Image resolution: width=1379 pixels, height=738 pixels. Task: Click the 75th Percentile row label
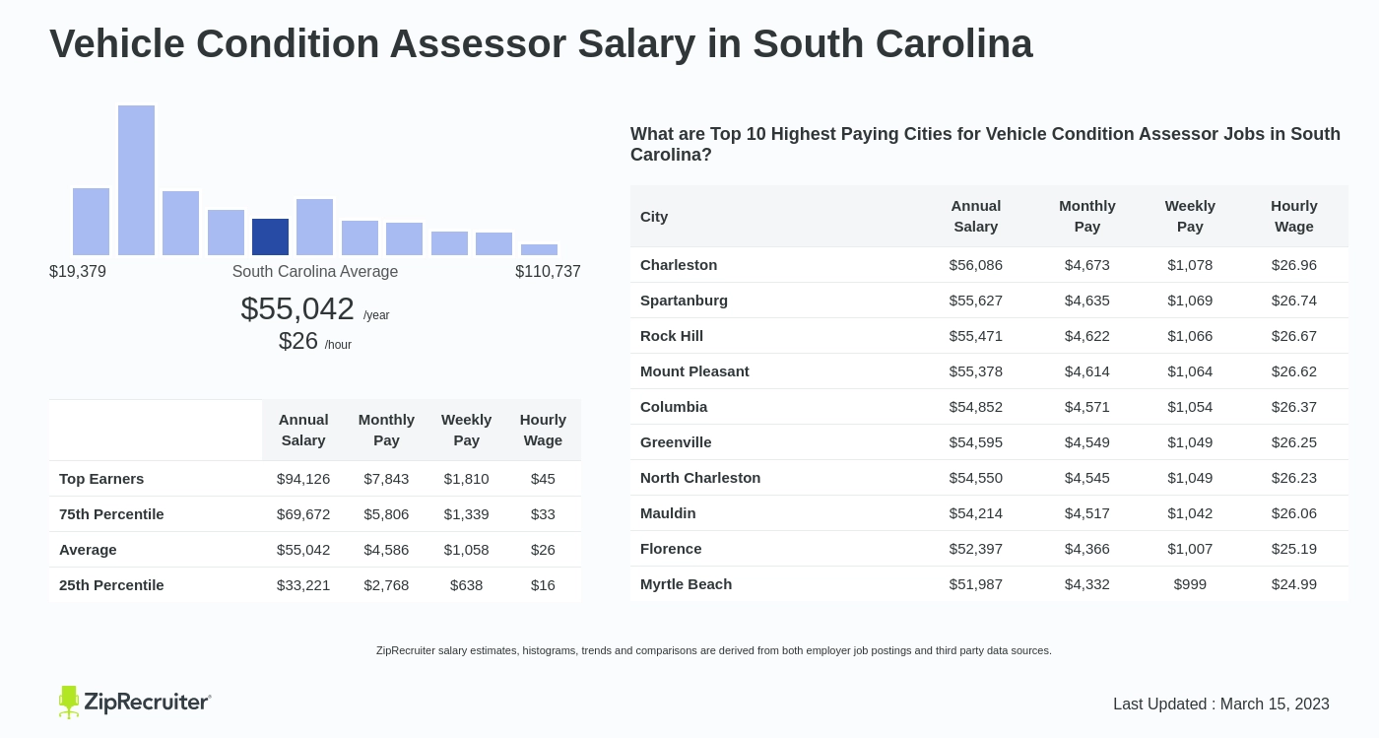tap(111, 514)
